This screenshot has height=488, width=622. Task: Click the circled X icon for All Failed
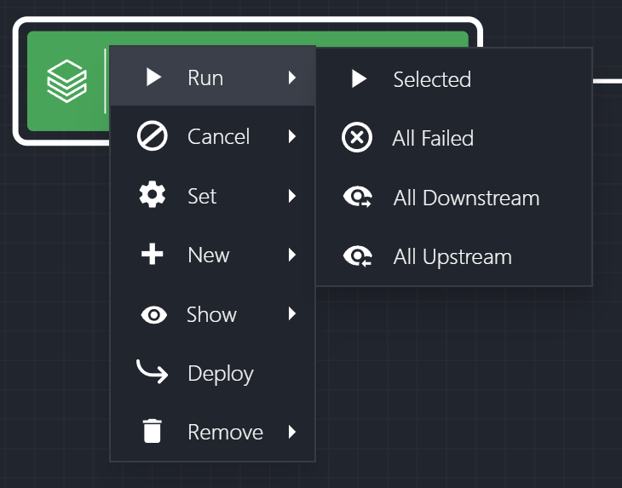tap(357, 138)
